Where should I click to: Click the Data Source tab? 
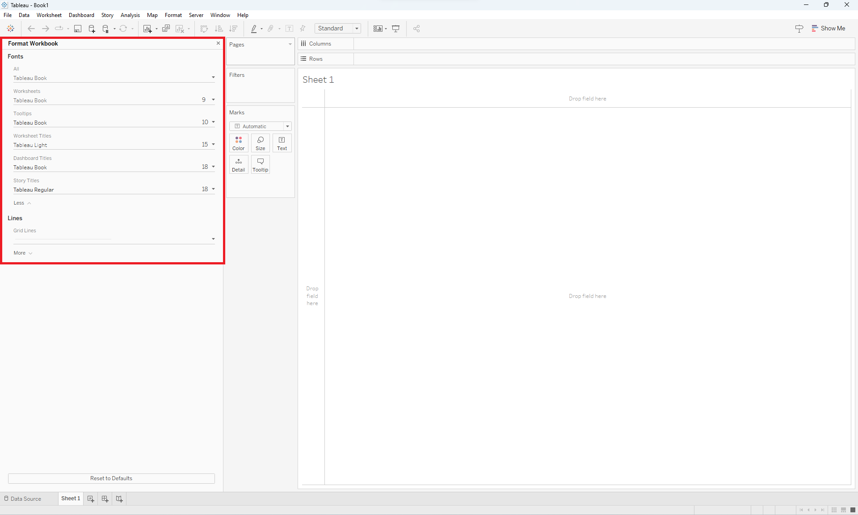pyautogui.click(x=26, y=498)
